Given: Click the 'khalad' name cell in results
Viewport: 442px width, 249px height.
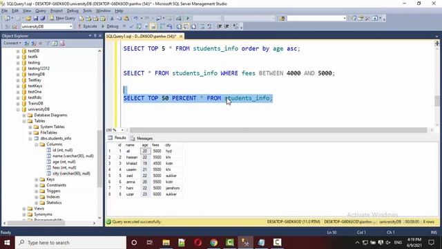Looking at the screenshot, I should [x=131, y=163].
